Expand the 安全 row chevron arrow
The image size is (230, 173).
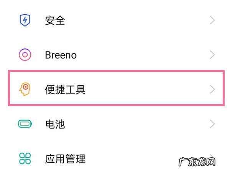pos(212,20)
